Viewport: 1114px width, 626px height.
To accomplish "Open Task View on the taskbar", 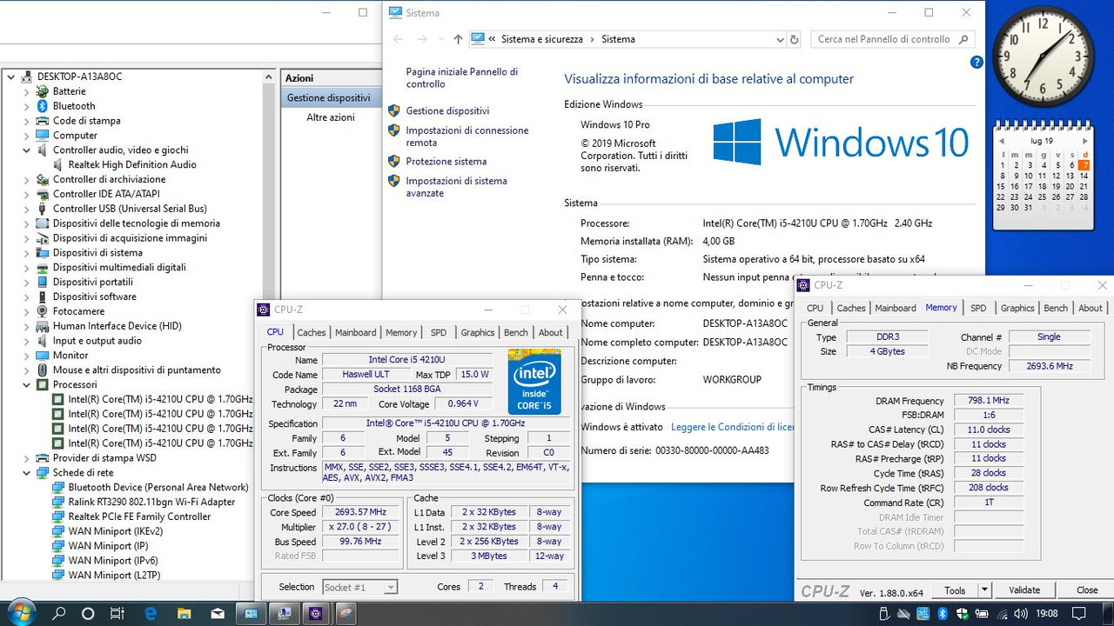I will (x=117, y=614).
